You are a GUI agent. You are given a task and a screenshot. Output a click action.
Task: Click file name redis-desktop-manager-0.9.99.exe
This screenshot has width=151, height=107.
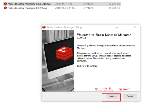27,8
